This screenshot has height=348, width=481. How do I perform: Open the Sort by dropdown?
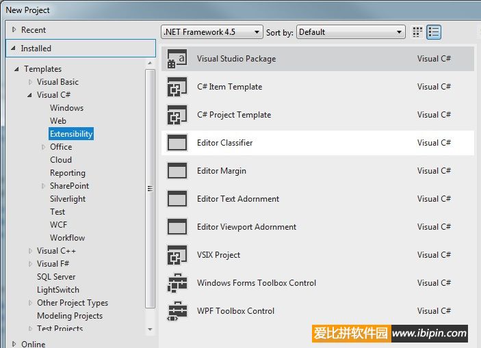(x=351, y=32)
